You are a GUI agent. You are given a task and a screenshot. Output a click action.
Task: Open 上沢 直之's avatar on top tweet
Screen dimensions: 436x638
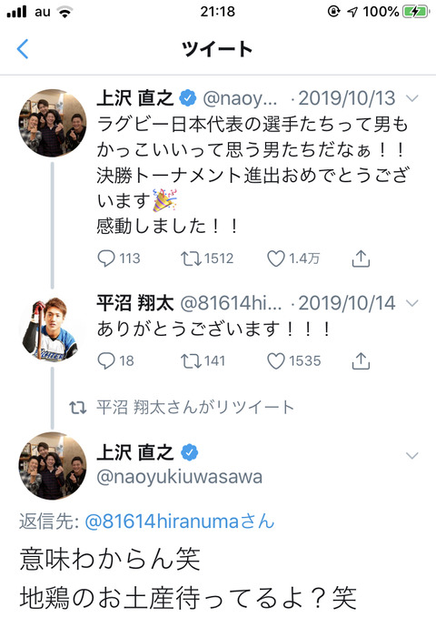tap(53, 123)
